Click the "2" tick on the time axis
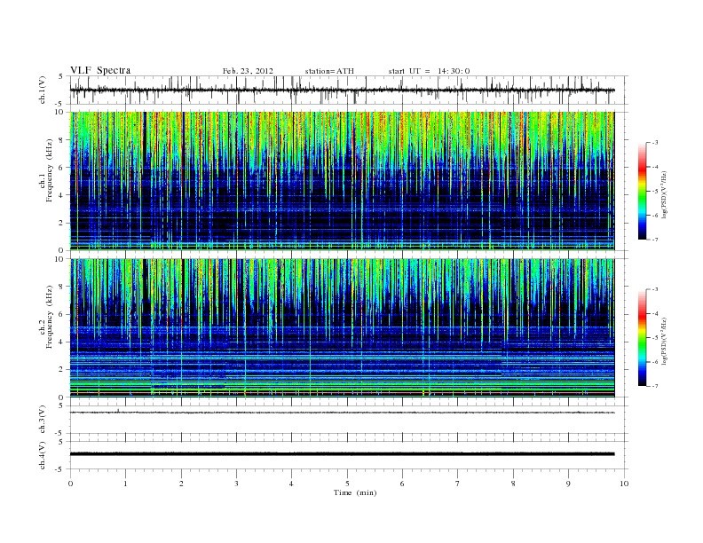Image resolution: width=703 pixels, height=543 pixels. (181, 484)
